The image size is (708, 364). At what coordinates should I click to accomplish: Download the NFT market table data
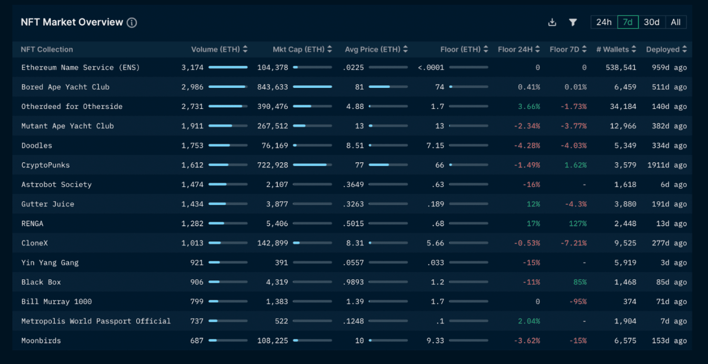[x=552, y=22]
